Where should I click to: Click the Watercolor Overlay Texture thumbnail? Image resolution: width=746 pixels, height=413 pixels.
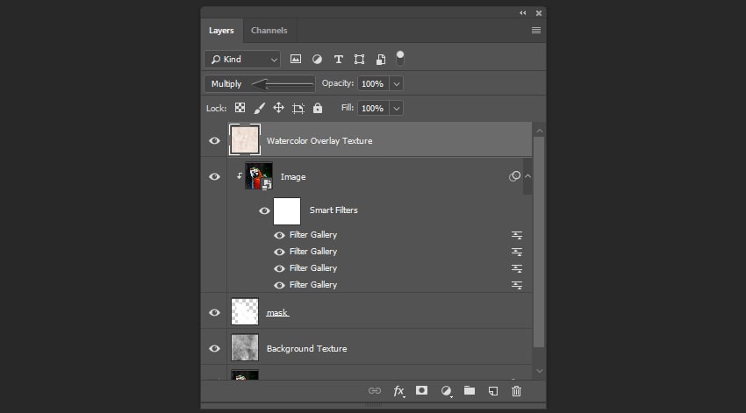click(x=245, y=139)
